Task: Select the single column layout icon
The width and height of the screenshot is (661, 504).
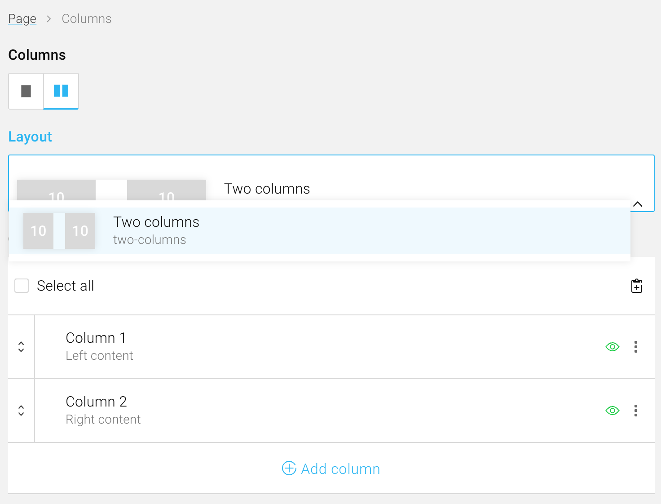Action: click(26, 91)
